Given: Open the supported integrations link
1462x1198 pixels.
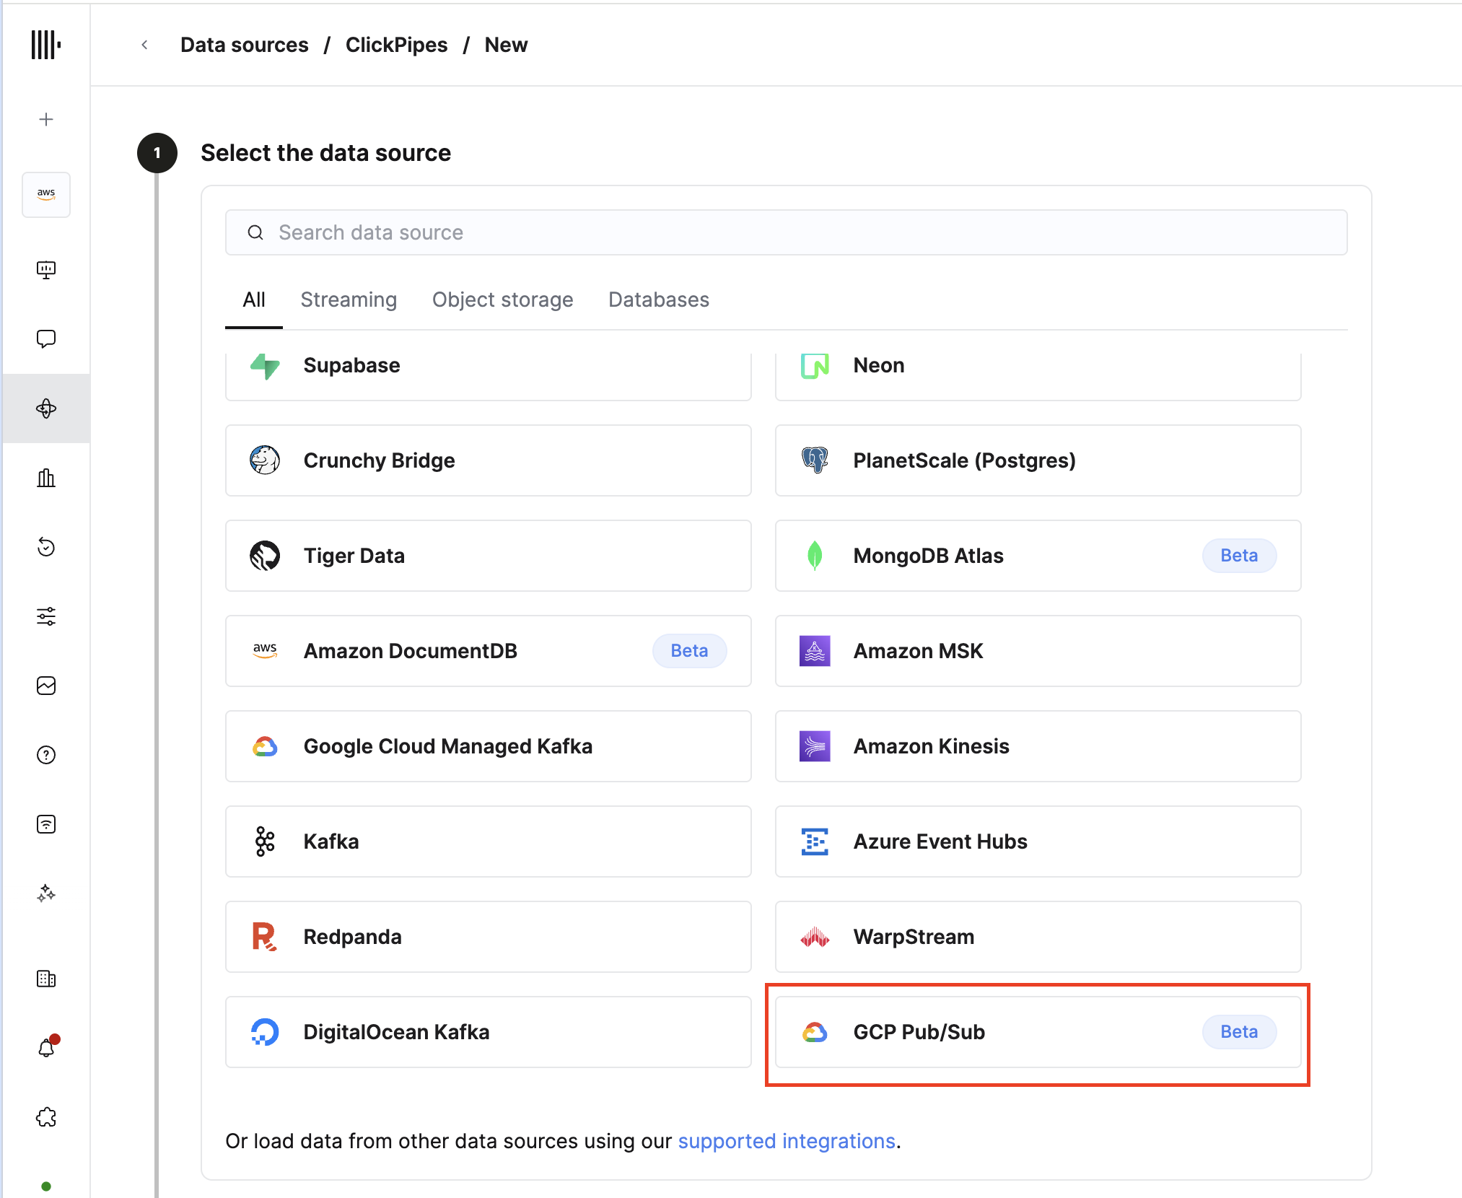Looking at the screenshot, I should [787, 1141].
